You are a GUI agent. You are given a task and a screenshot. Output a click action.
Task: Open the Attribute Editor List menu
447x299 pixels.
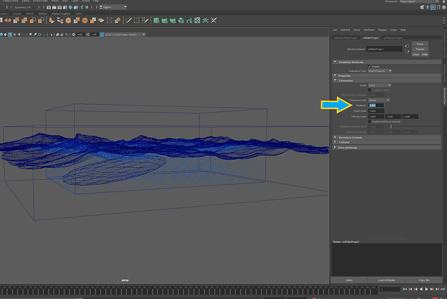335,30
